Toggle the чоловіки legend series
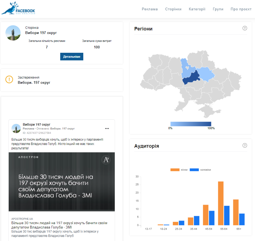The height and width of the screenshot is (241, 255). pos(200,170)
